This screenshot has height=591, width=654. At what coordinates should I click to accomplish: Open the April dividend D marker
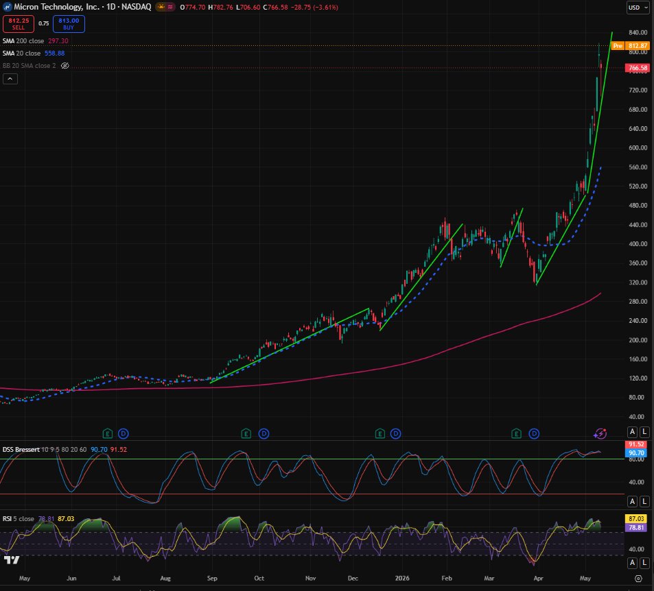coord(534,434)
